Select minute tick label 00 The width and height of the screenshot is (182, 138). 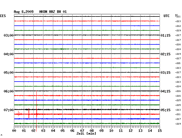(x=14, y=131)
